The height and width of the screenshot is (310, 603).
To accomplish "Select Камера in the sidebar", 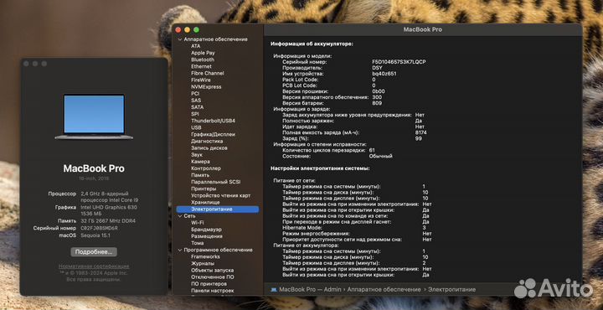I will point(200,162).
